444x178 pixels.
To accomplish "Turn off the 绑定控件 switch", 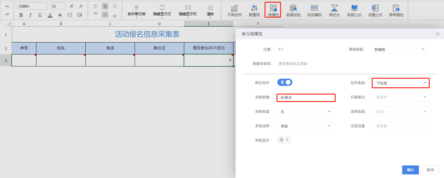I will pos(285,83).
